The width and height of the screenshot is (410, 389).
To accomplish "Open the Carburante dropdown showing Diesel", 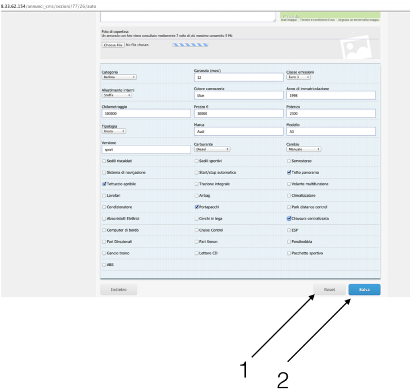I will (x=212, y=149).
